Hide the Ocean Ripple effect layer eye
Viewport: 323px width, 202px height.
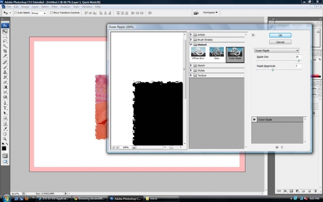(254, 120)
